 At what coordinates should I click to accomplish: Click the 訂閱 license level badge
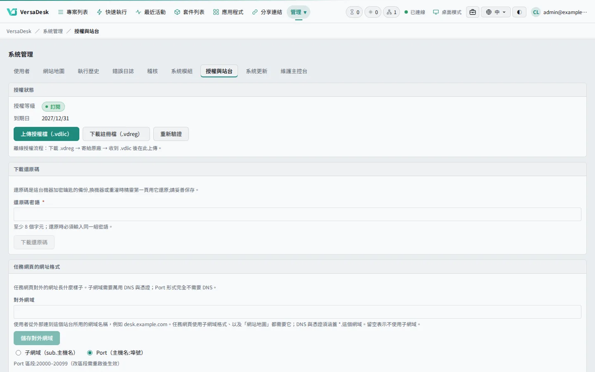[53, 107]
